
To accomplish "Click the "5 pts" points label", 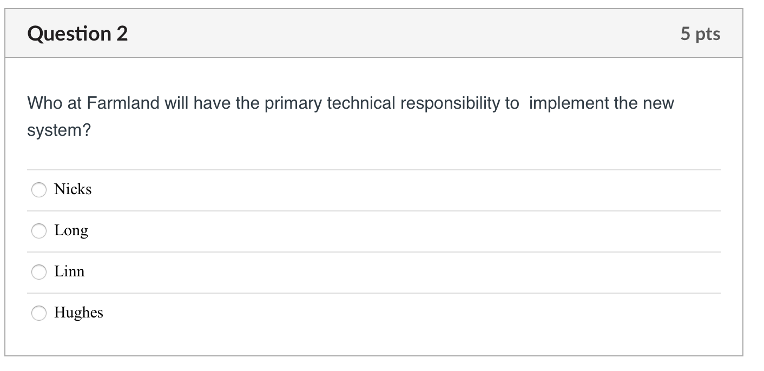I will tap(700, 34).
